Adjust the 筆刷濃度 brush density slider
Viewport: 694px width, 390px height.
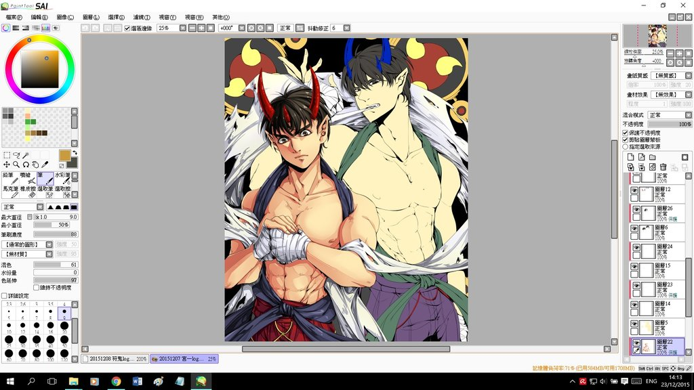point(56,234)
